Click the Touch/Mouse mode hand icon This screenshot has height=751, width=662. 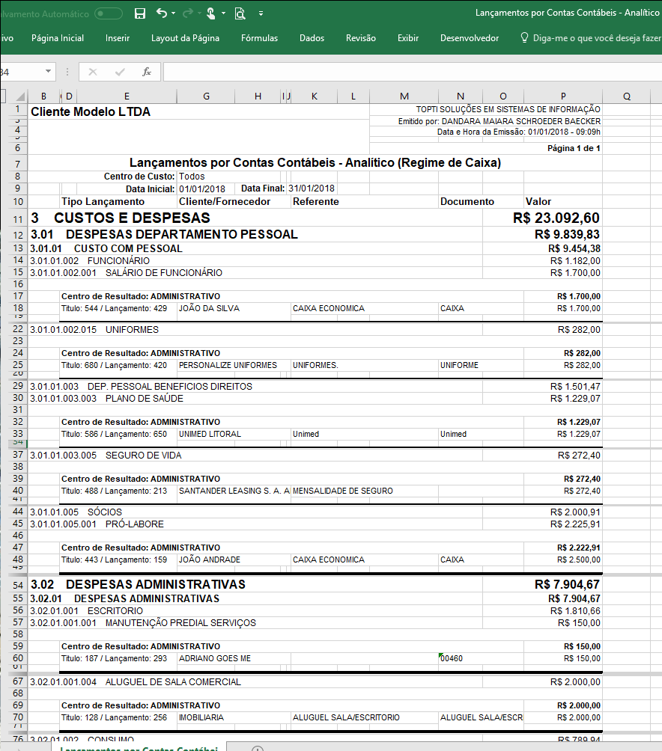tap(210, 13)
